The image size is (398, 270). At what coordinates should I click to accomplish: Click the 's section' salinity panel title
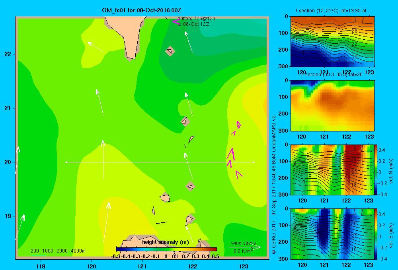click(x=332, y=75)
